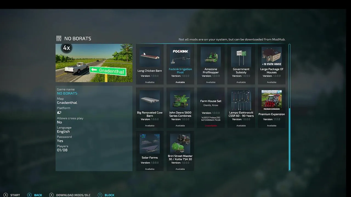The image size is (351, 197).
Task: Open the Gnadenthal map preview image
Action: tap(94, 63)
